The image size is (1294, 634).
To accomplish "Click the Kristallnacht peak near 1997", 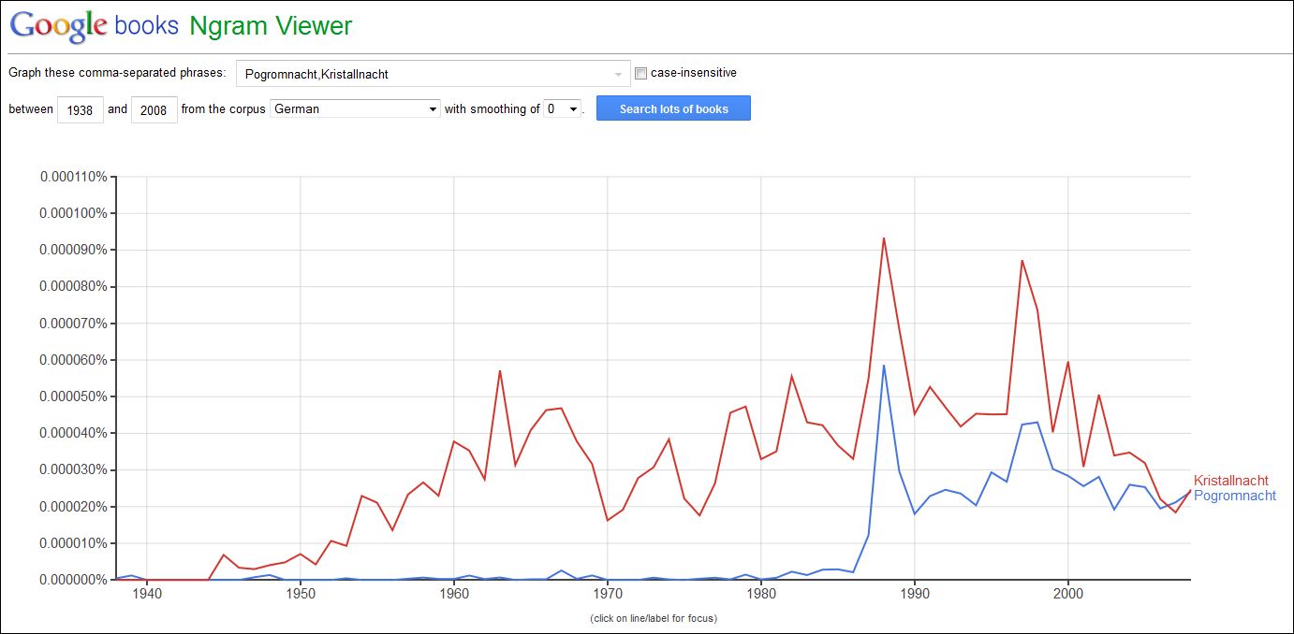I will pos(1022,260).
